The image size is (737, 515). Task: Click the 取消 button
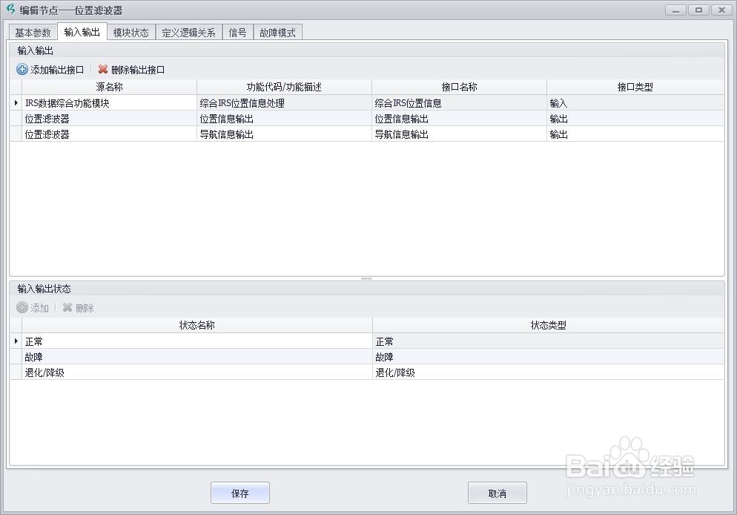(497, 493)
